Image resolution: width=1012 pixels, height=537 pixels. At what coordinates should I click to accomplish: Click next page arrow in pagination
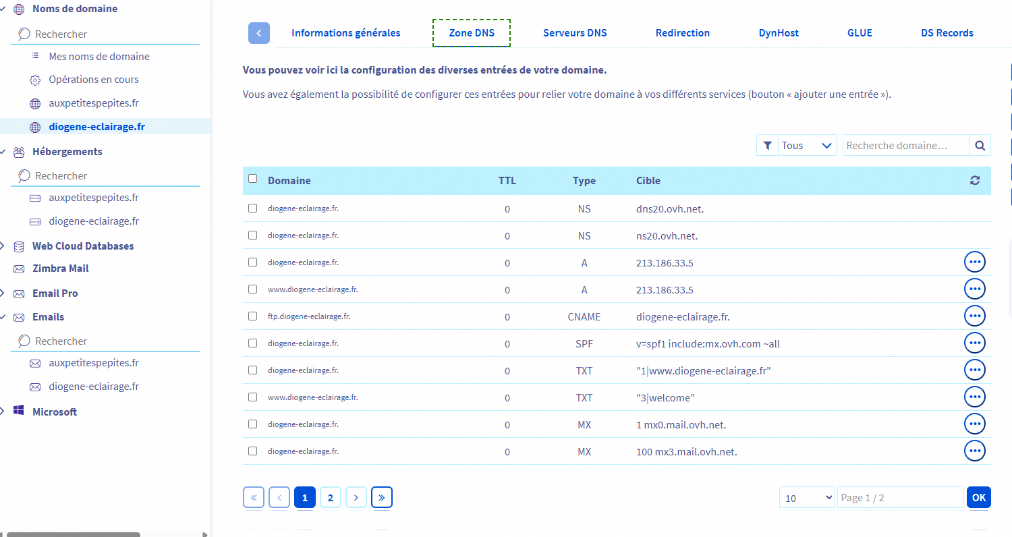tap(356, 498)
